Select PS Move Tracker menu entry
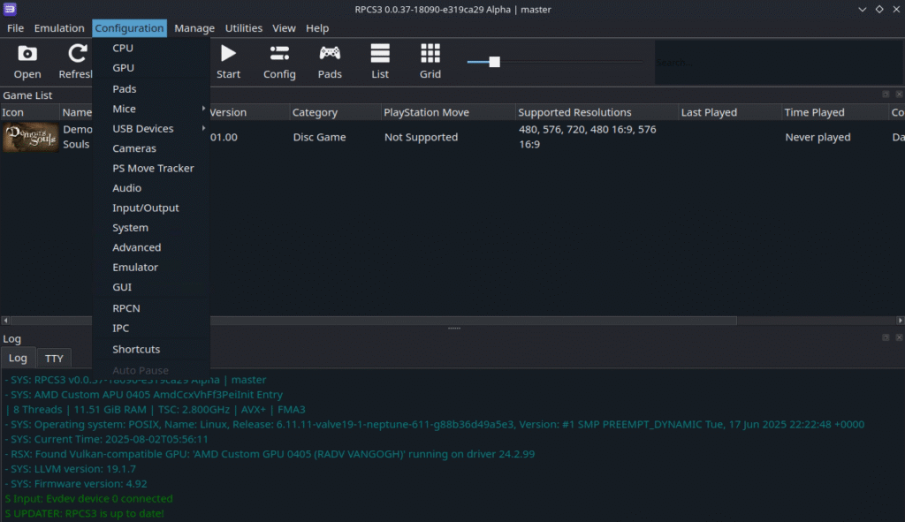The height and width of the screenshot is (522, 905). point(151,168)
